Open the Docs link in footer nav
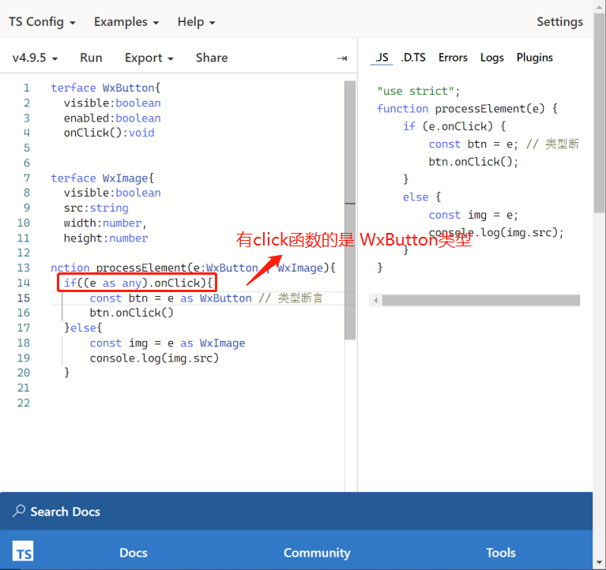The image size is (606, 570). (x=134, y=553)
